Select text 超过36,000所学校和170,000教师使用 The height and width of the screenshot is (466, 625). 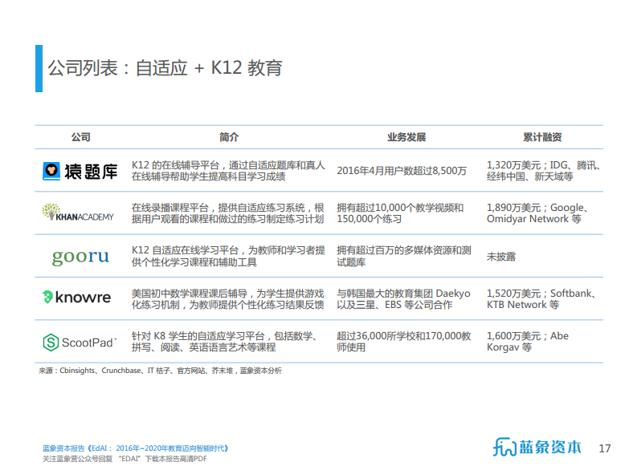pos(404,342)
